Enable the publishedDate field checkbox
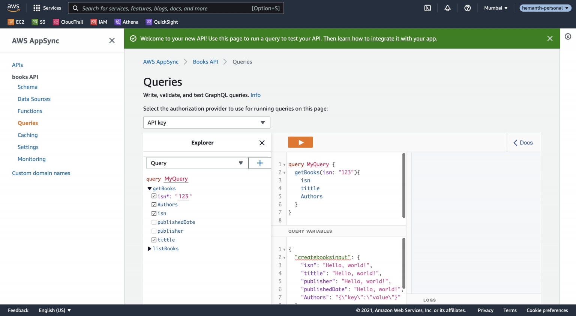Viewport: 576px width, 316px height. coord(154,222)
